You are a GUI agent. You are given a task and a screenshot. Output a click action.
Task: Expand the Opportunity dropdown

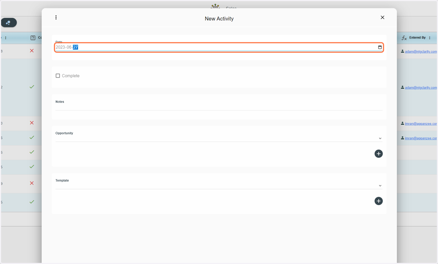coord(380,138)
